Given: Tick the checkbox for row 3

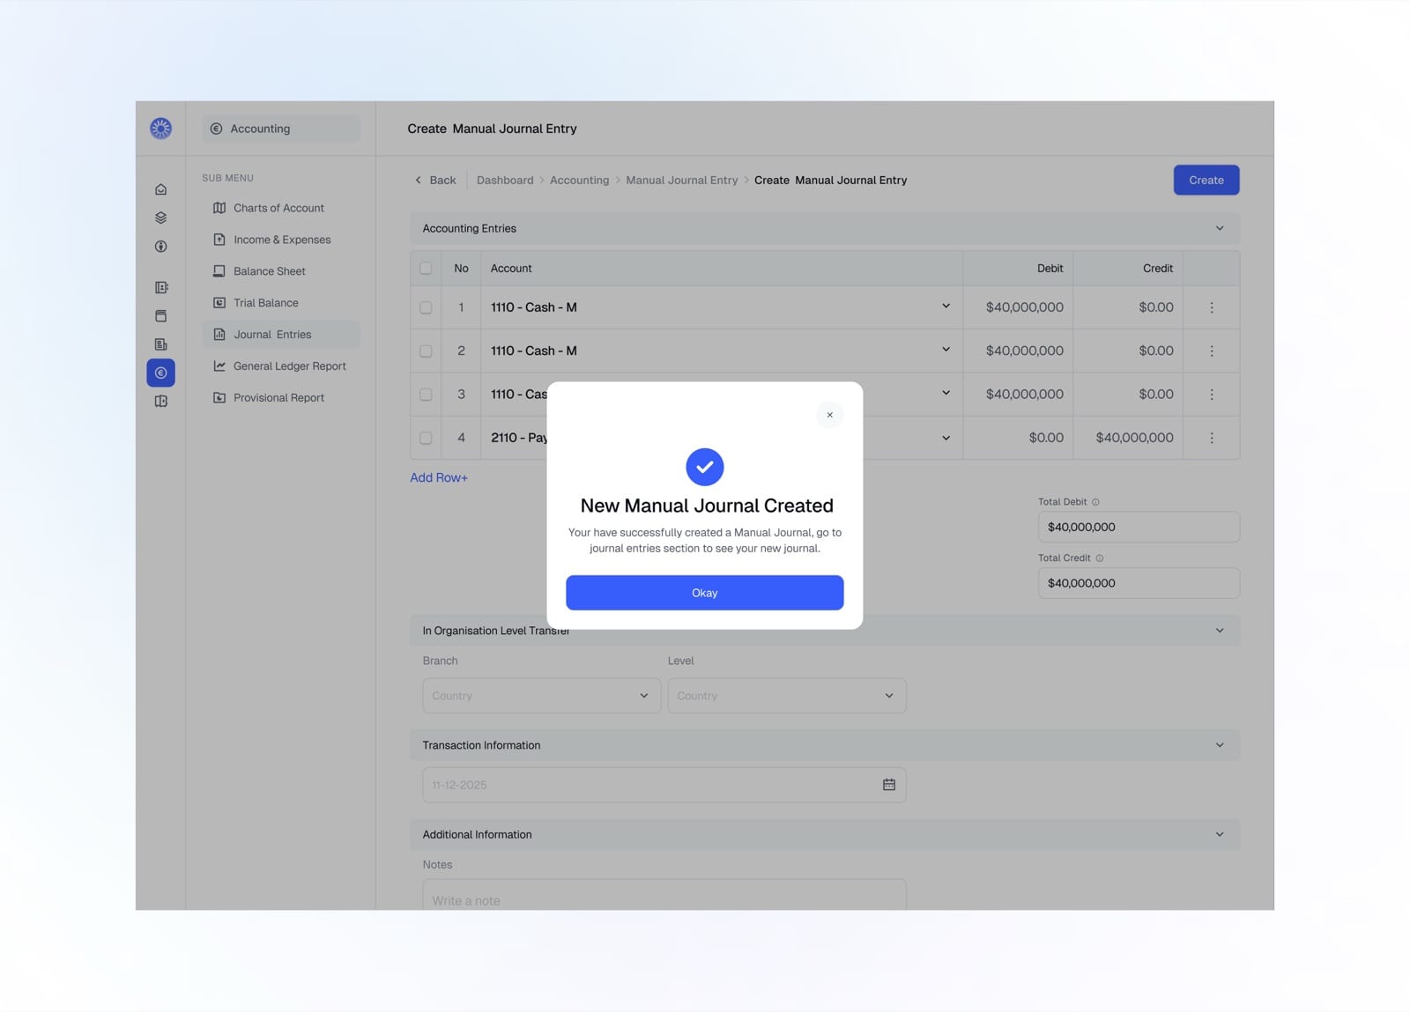Looking at the screenshot, I should coord(426,395).
